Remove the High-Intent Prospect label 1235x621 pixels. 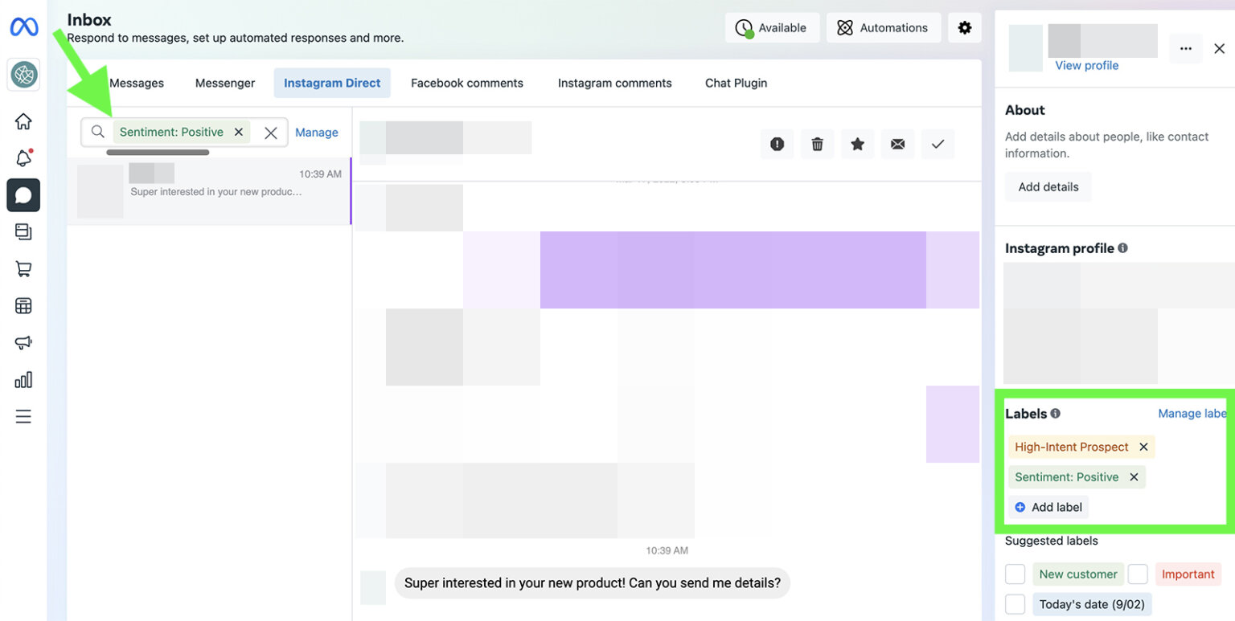pos(1143,447)
